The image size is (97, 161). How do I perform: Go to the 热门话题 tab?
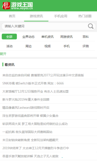pyautogui.click(x=85, y=16)
